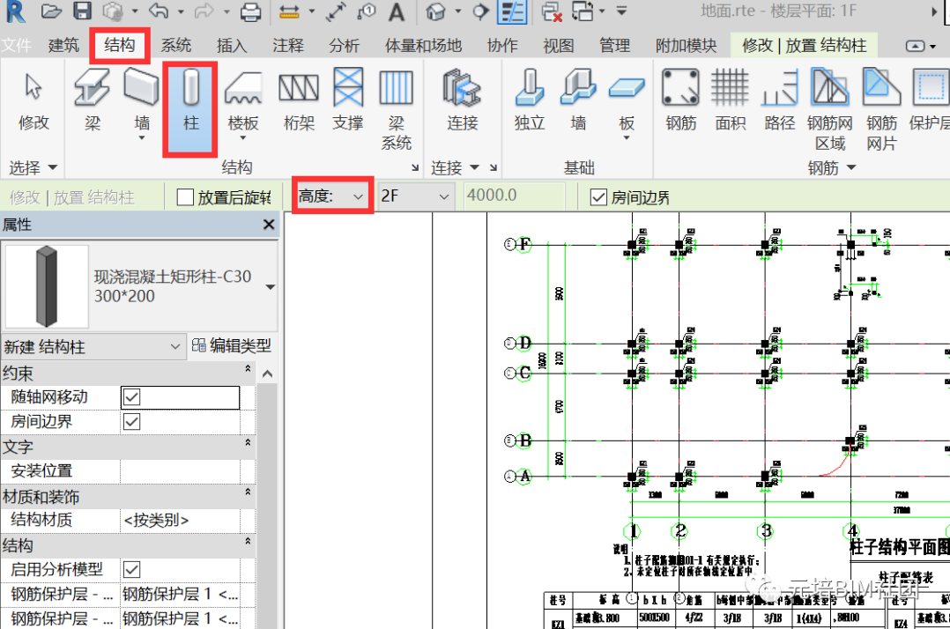Open the 建筑 ribbon tab

coord(63,46)
